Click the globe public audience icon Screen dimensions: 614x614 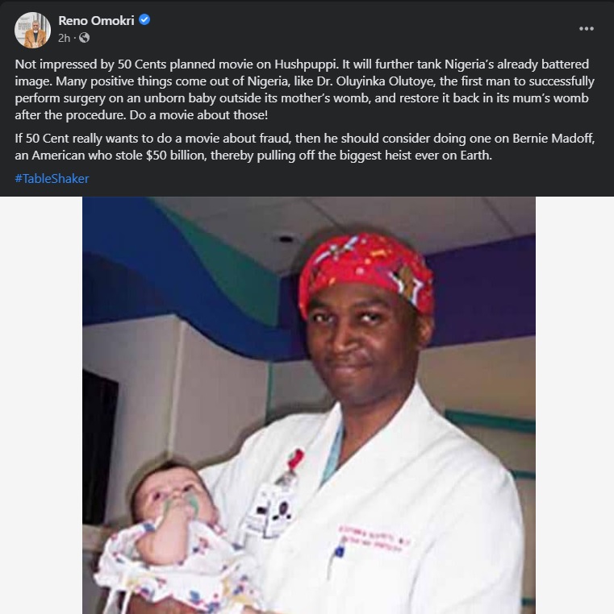pyautogui.click(x=84, y=38)
